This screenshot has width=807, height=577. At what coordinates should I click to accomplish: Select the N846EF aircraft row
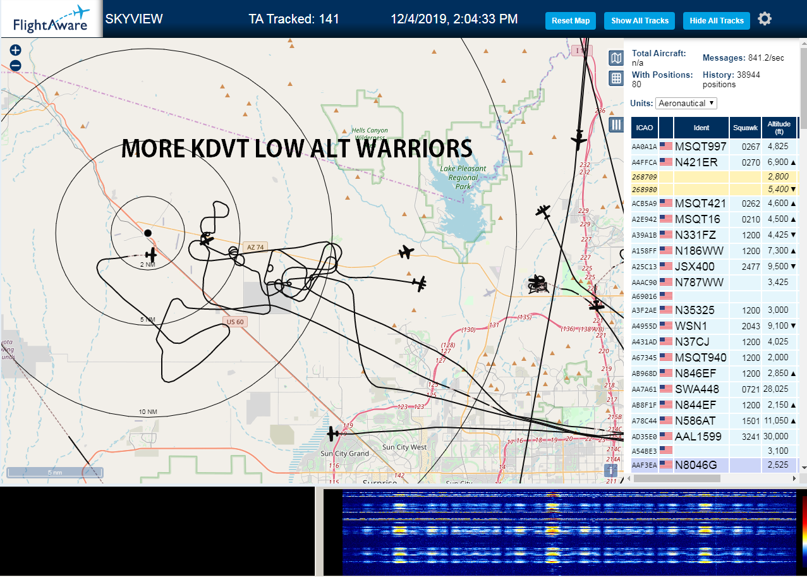(x=715, y=374)
